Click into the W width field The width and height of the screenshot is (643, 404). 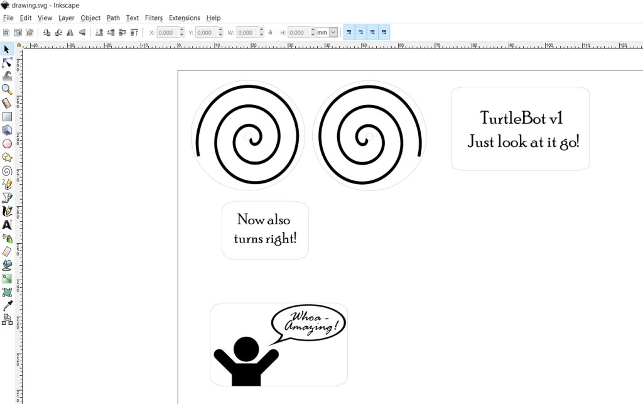tap(246, 32)
